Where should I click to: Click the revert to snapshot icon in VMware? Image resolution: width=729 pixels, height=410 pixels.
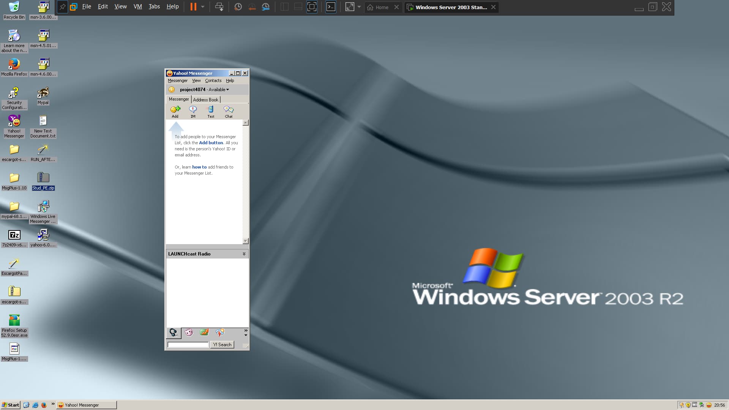[x=252, y=7]
